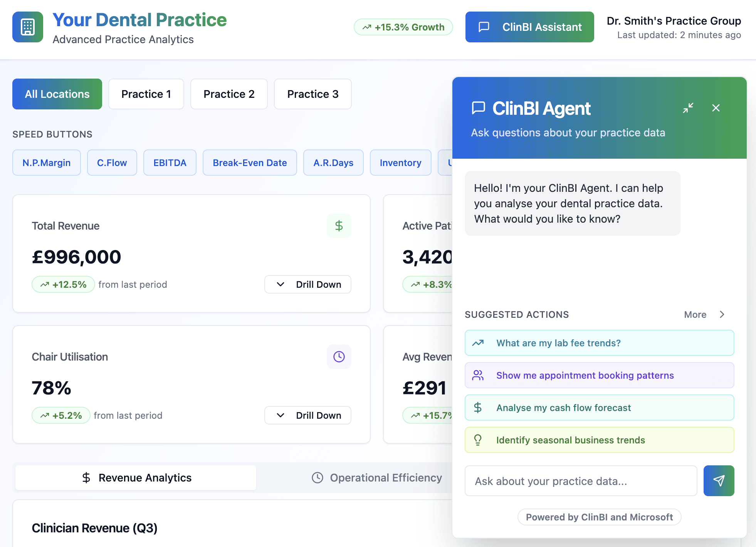This screenshot has width=756, height=547.
Task: Click the dollar icon on Total Revenue card
Action: (339, 226)
